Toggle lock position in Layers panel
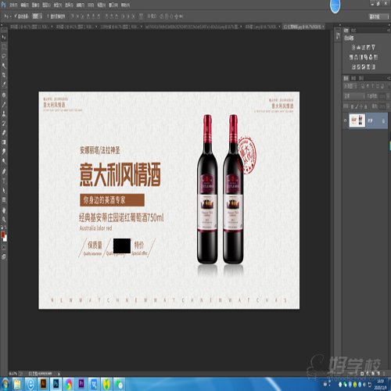 361,106
